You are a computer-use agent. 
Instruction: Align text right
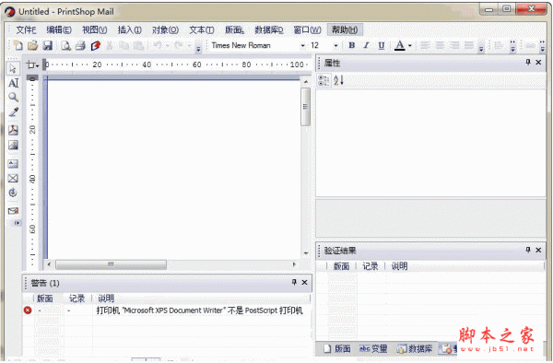coord(454,45)
